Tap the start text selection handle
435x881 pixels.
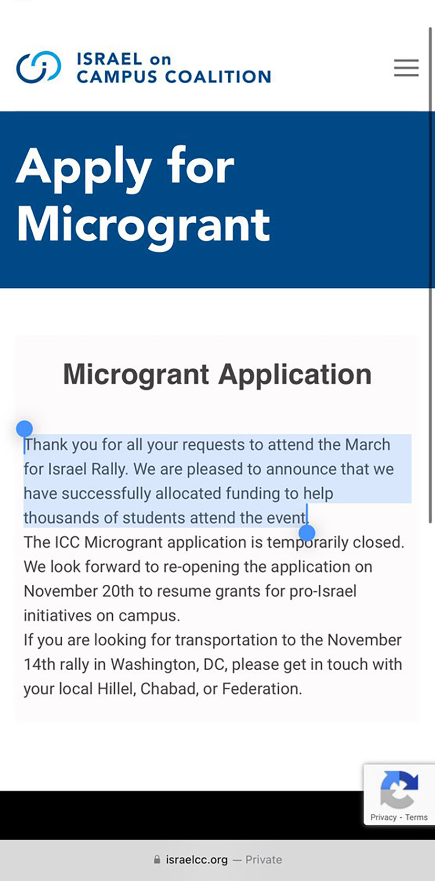(24, 429)
